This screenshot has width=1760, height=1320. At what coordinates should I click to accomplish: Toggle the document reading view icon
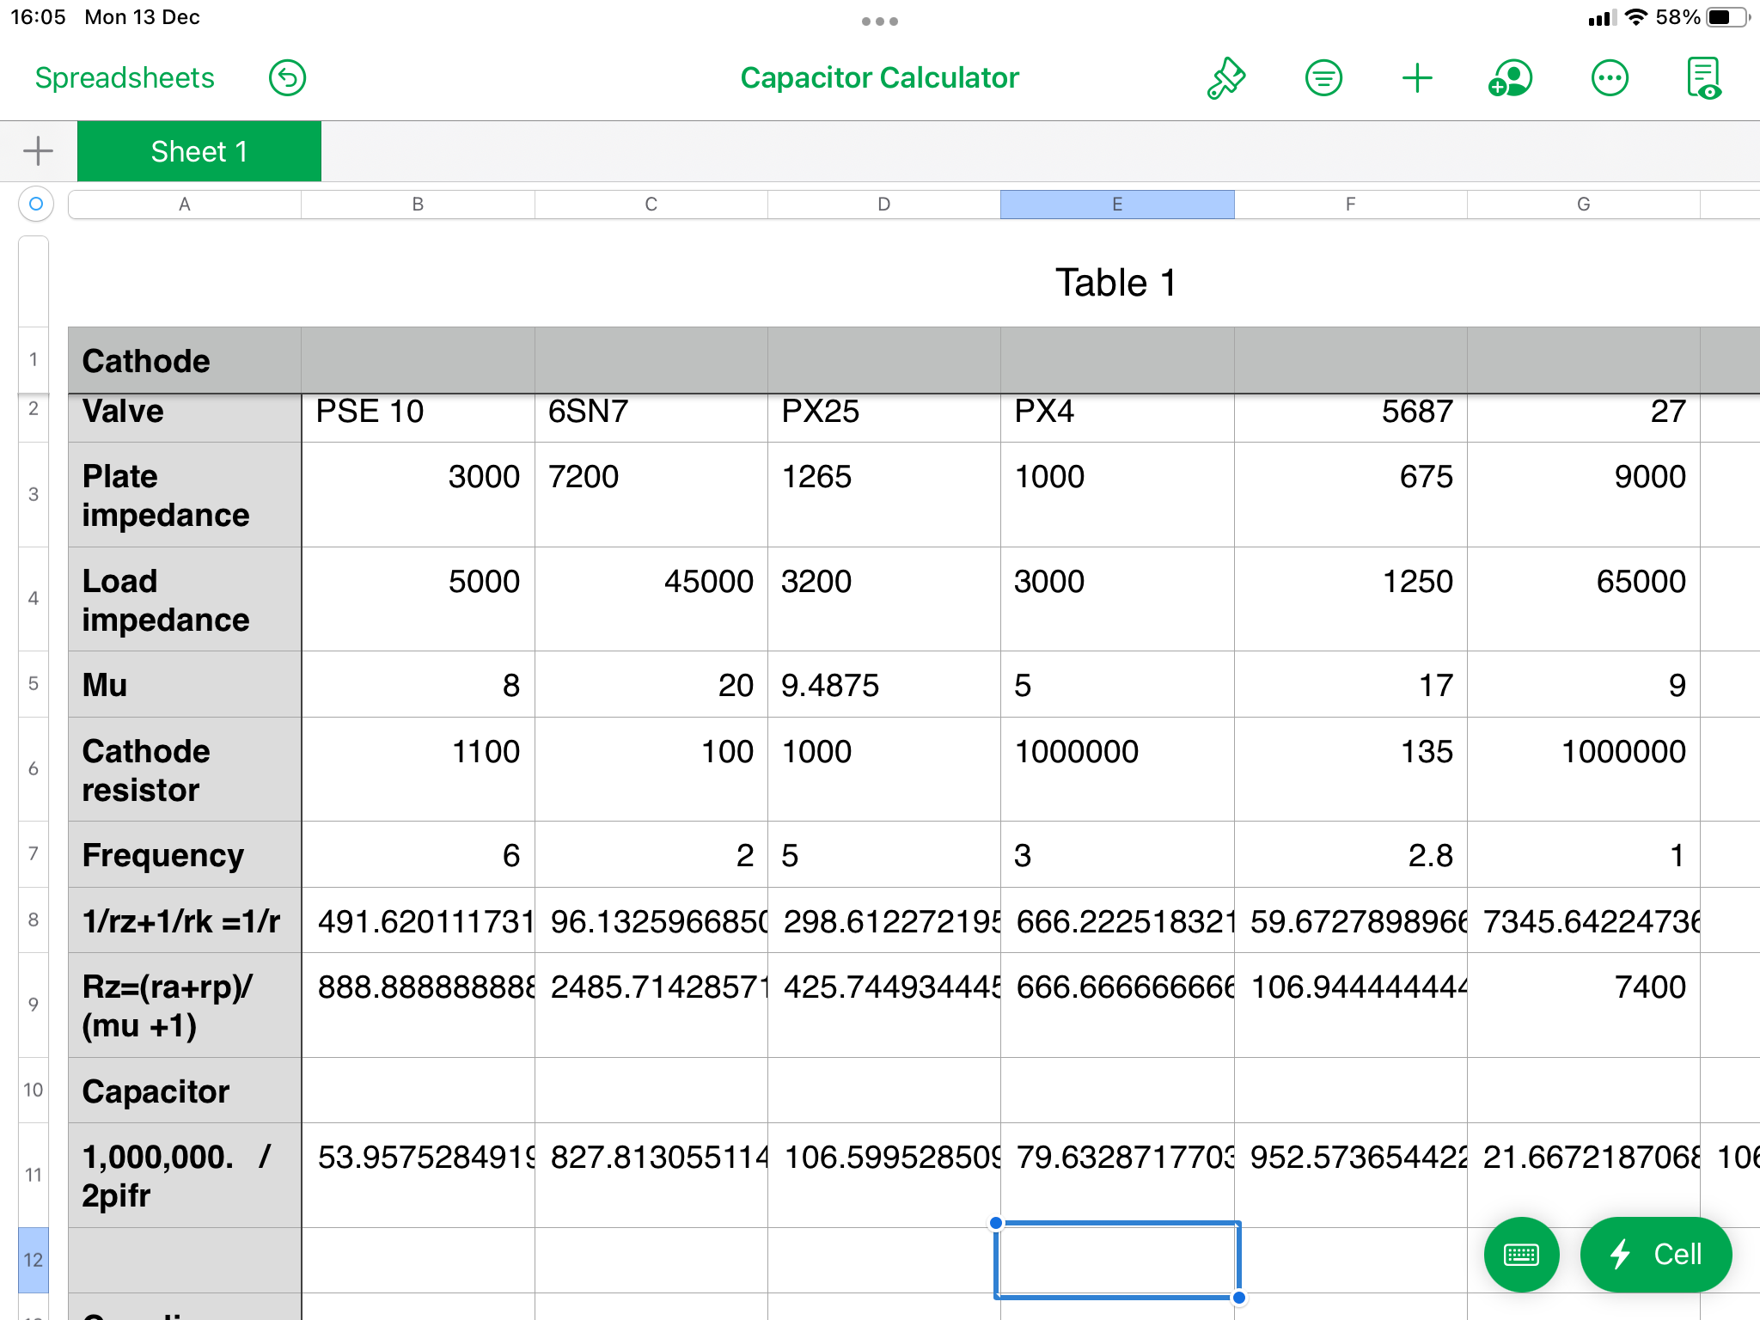click(x=1704, y=78)
